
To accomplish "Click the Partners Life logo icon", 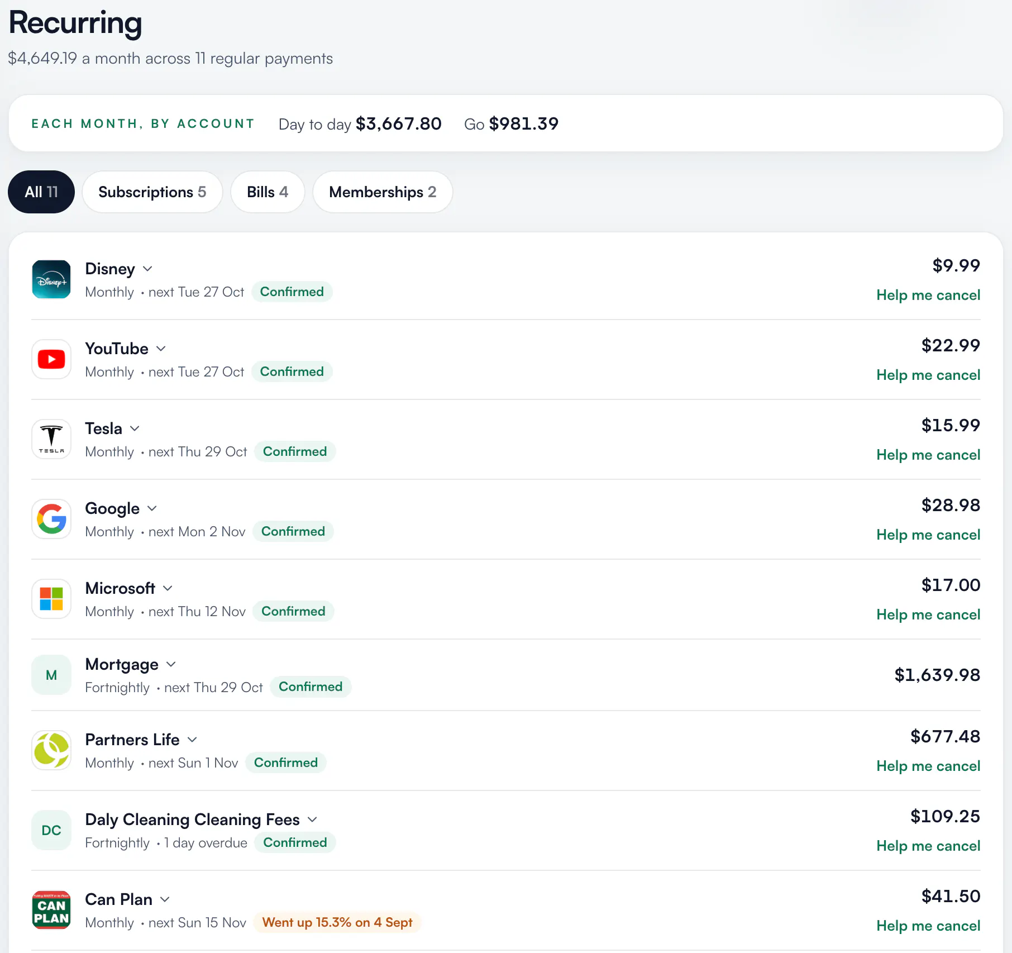I will pos(51,750).
